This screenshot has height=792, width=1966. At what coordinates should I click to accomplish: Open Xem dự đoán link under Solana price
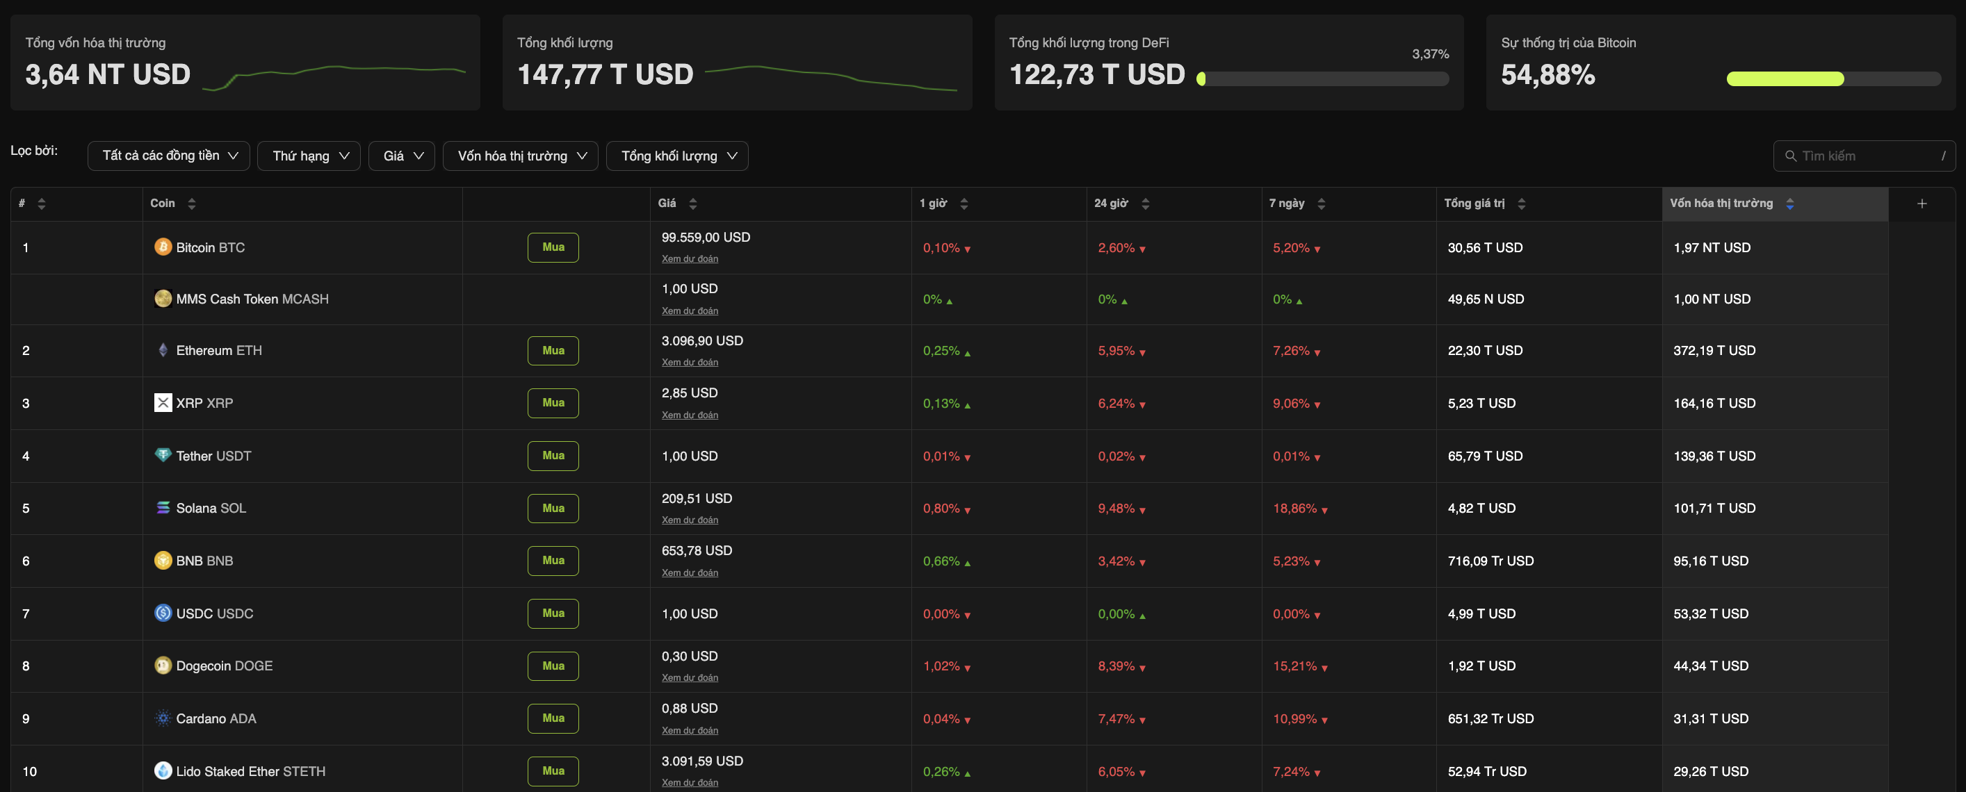coord(689,520)
